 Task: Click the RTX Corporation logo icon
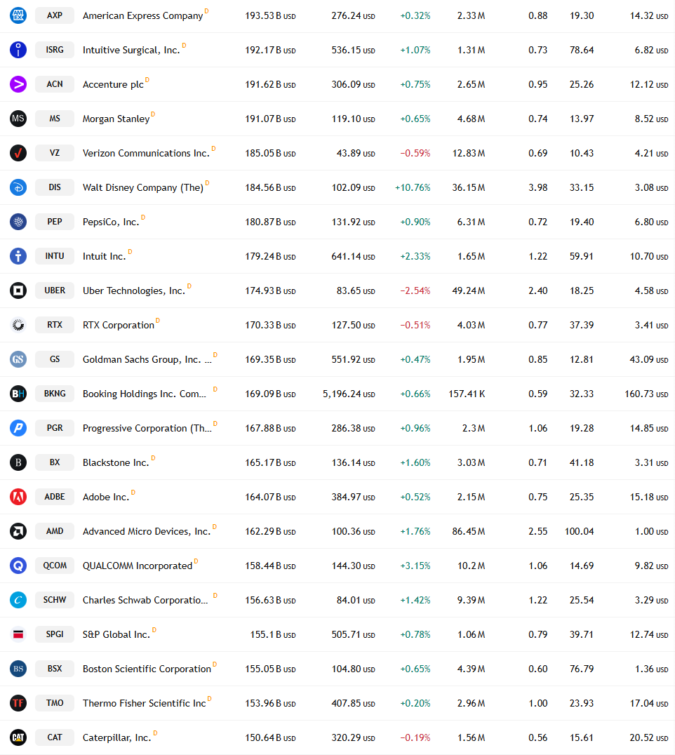[x=18, y=325]
